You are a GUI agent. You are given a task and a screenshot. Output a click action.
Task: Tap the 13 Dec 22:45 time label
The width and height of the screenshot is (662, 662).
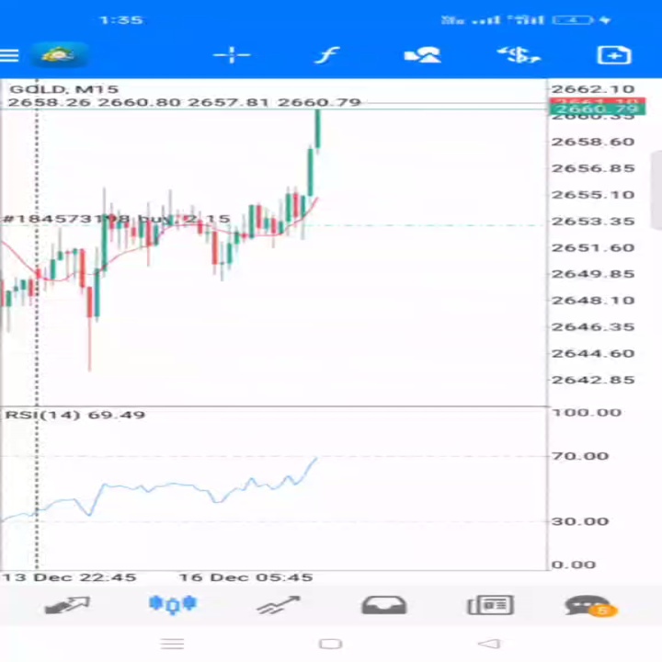[x=69, y=577]
